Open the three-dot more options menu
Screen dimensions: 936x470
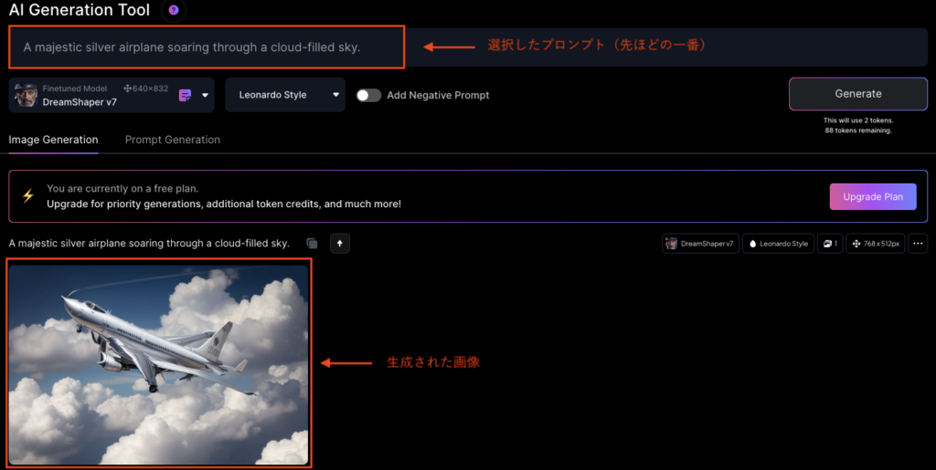918,244
